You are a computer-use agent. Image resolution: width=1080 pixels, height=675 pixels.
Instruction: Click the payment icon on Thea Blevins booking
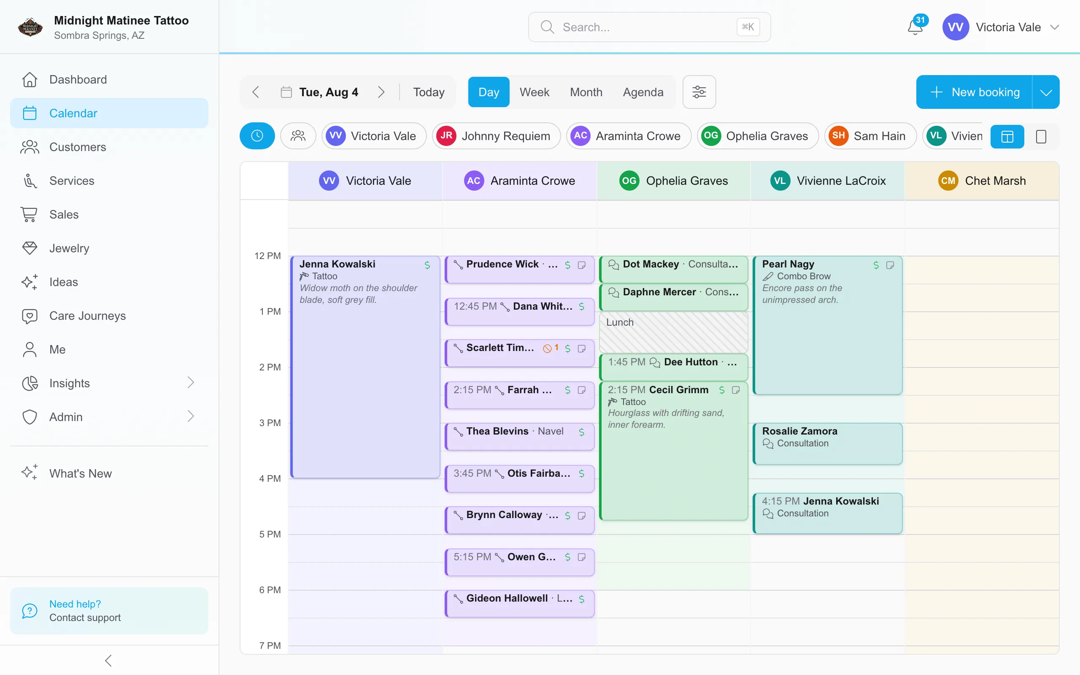[581, 432]
